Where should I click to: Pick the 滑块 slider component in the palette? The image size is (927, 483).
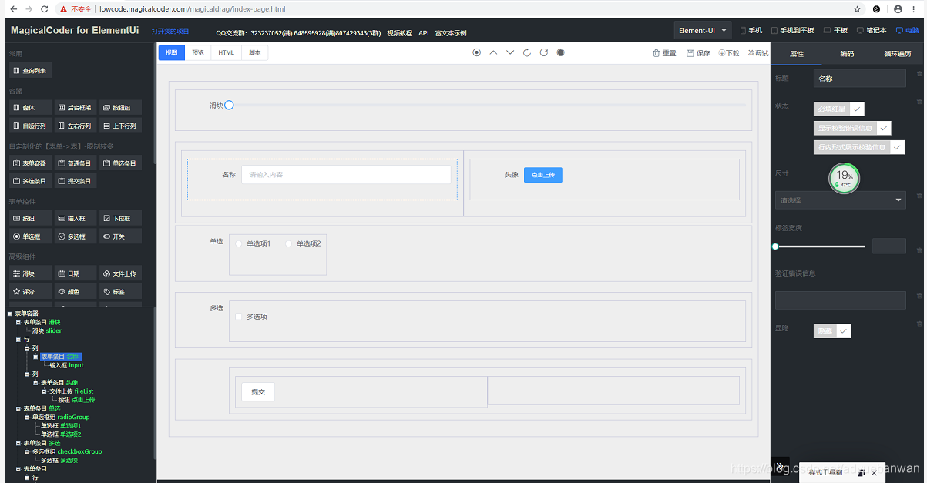[30, 273]
